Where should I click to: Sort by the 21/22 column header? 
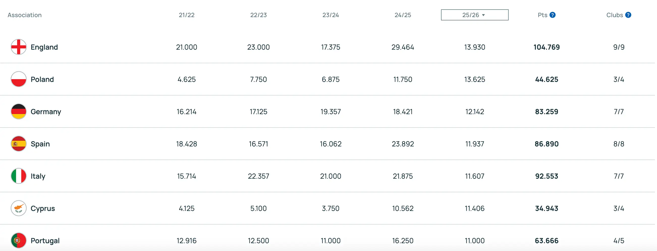coord(187,15)
